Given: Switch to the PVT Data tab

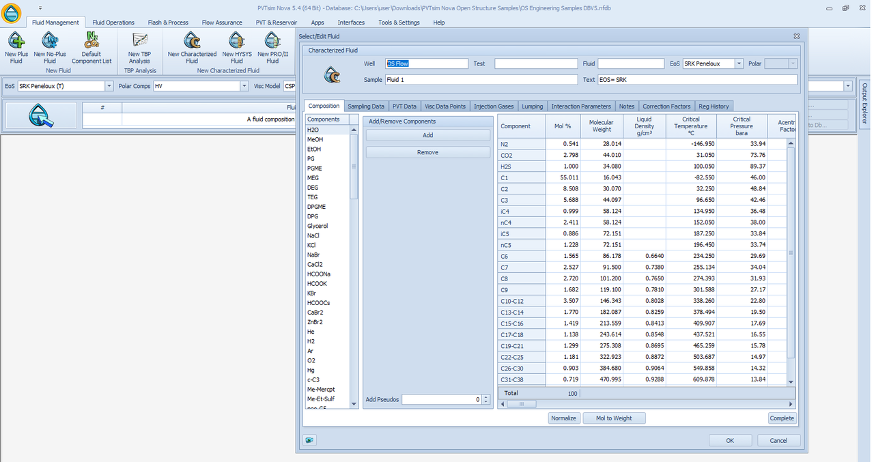Looking at the screenshot, I should pyautogui.click(x=404, y=106).
